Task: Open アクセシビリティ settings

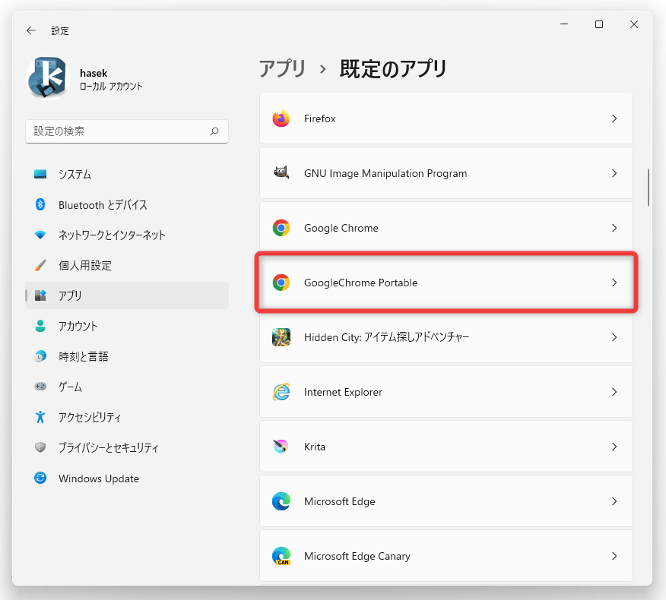Action: point(127,418)
